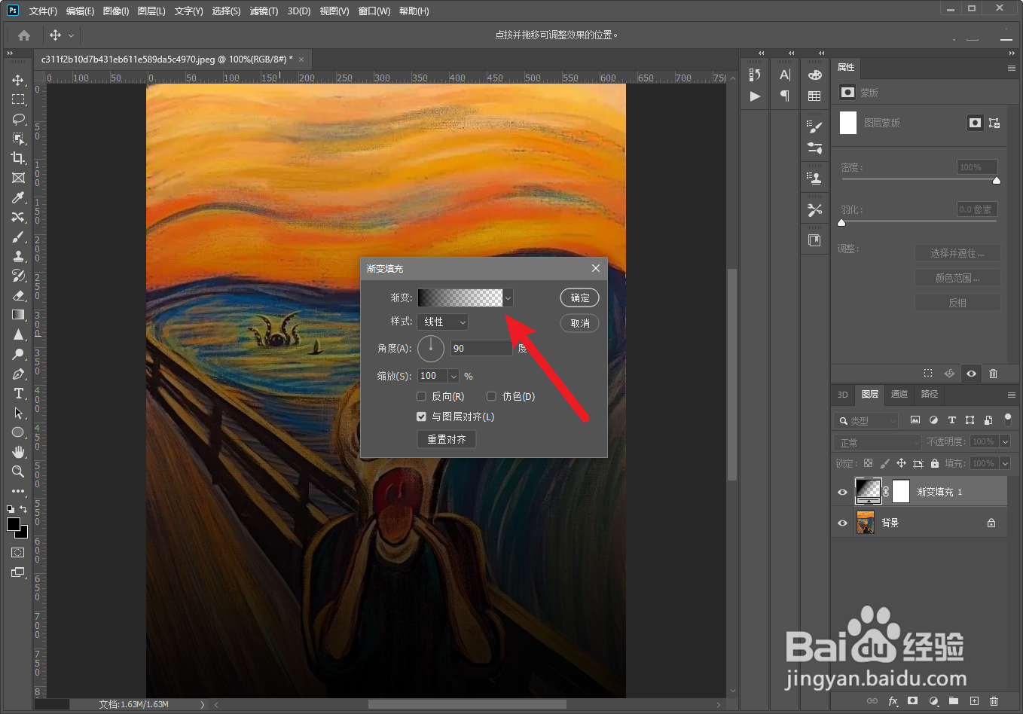
Task: Open the History panel icon
Action: (x=755, y=75)
